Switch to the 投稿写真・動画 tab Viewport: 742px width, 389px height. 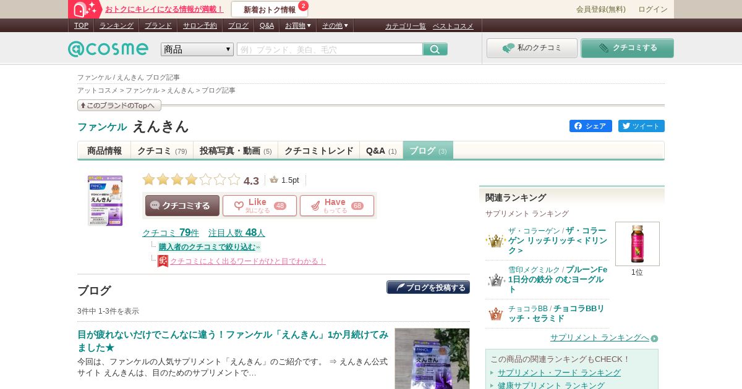pos(236,151)
